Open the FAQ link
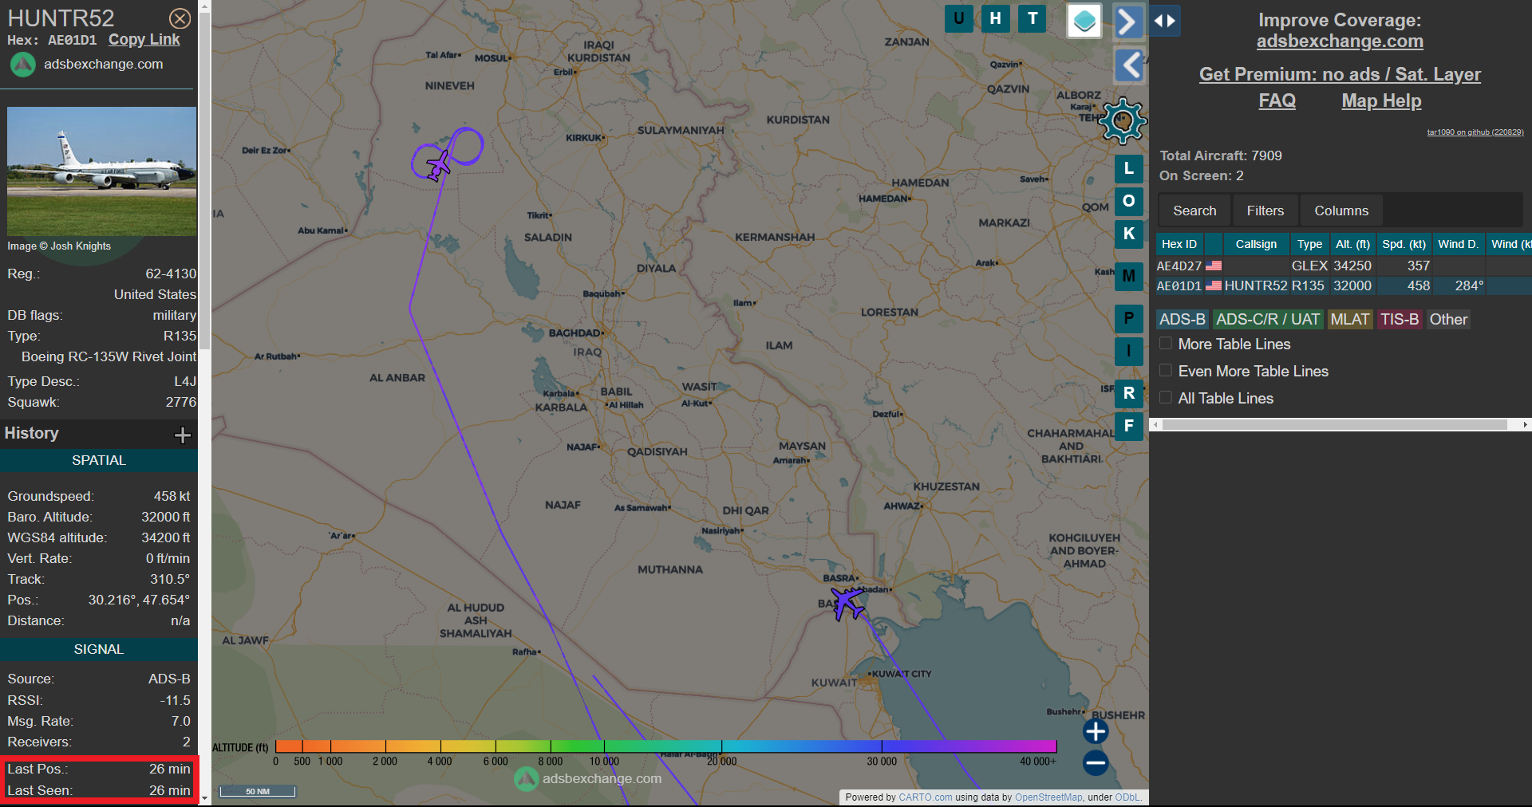This screenshot has height=807, width=1532. (1277, 101)
